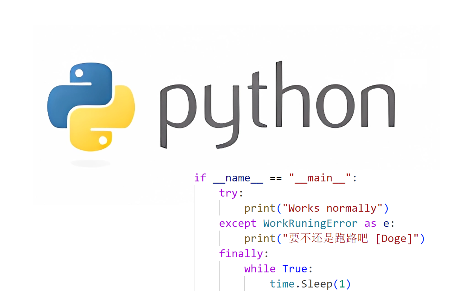Click the line 'if __name__ == "__main__":'
The width and height of the screenshot is (473, 296).
(275, 178)
